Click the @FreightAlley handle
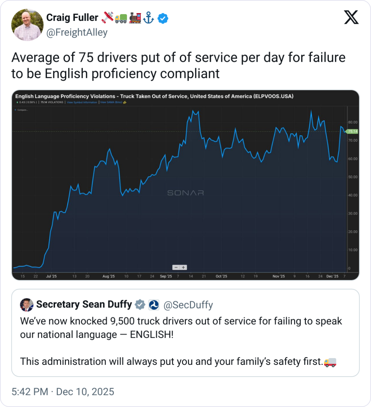The height and width of the screenshot is (407, 371). (x=77, y=32)
